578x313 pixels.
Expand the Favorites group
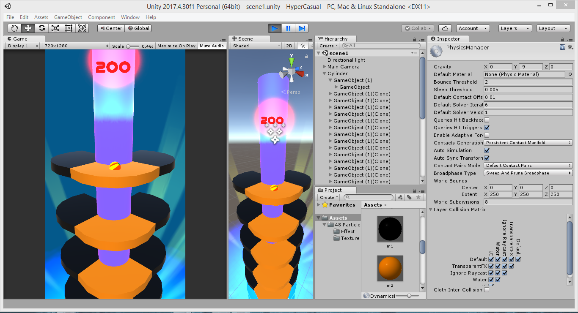point(319,205)
